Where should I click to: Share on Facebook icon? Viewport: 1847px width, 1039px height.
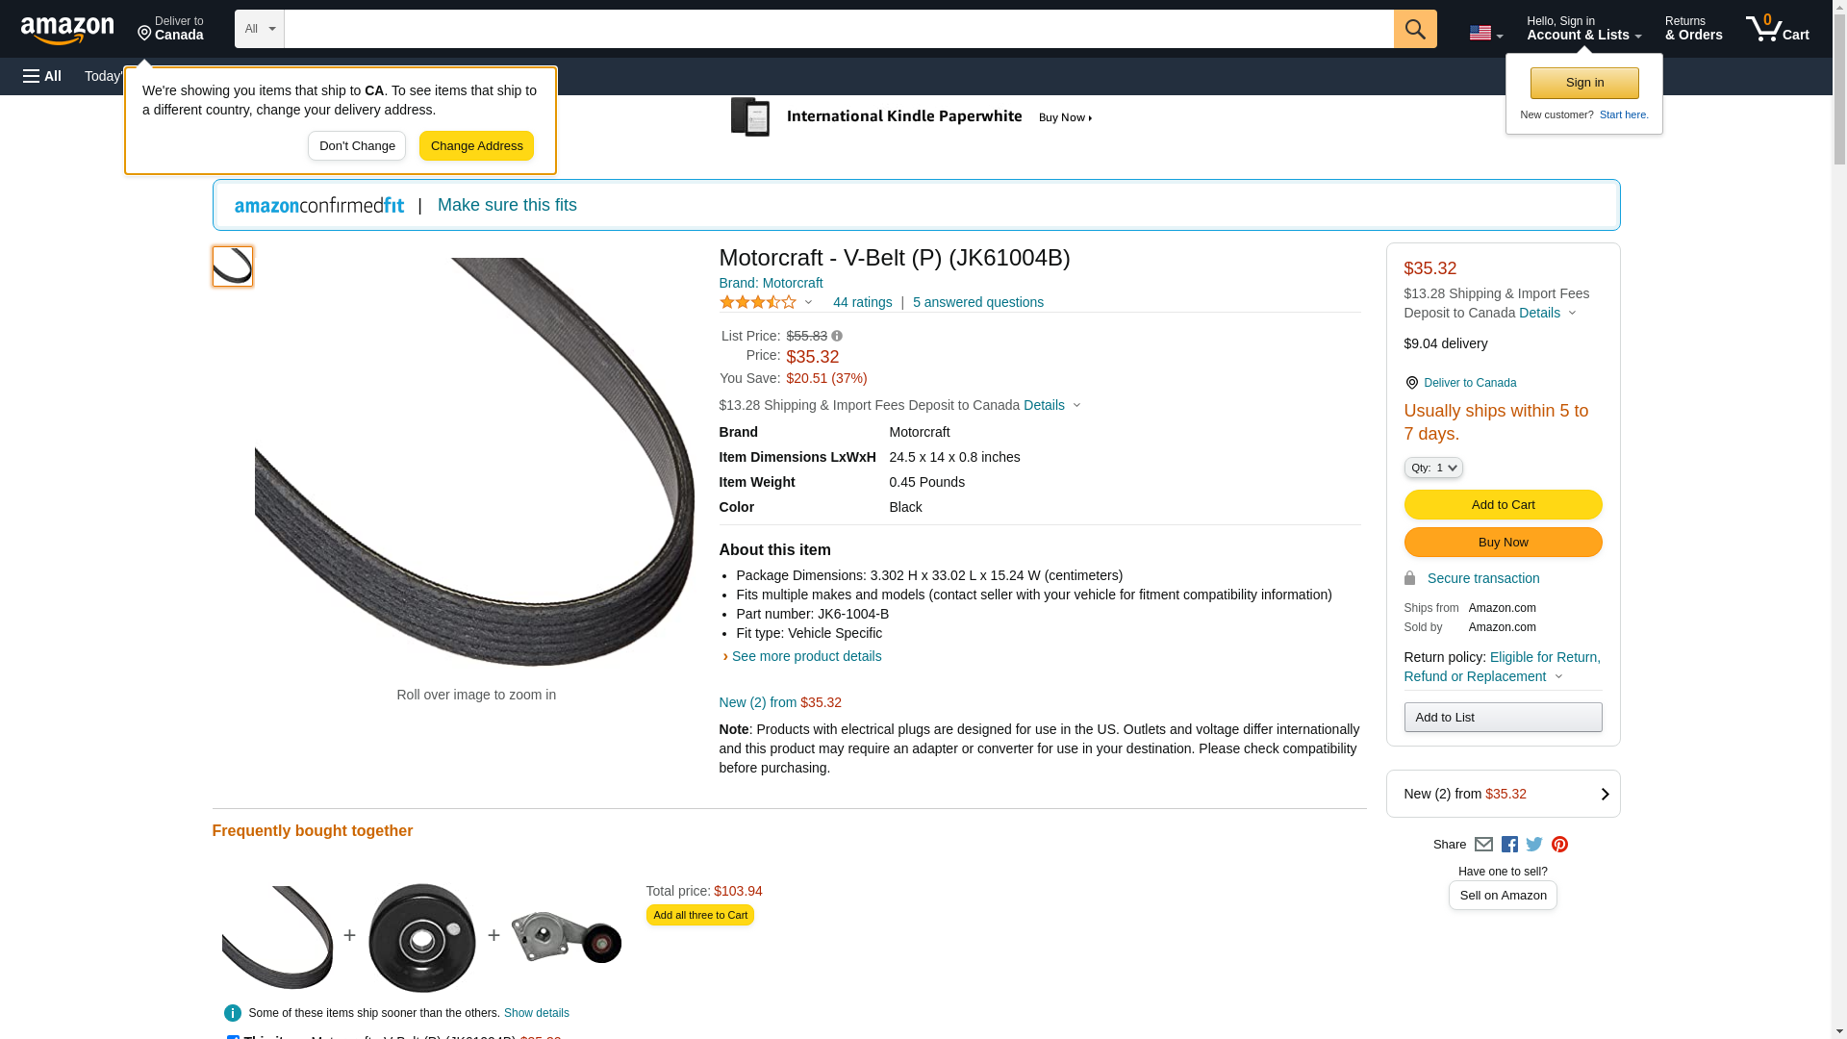click(1509, 845)
